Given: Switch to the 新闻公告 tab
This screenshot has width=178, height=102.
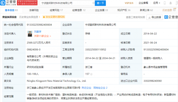Looking at the screenshot, I should coord(146,10).
